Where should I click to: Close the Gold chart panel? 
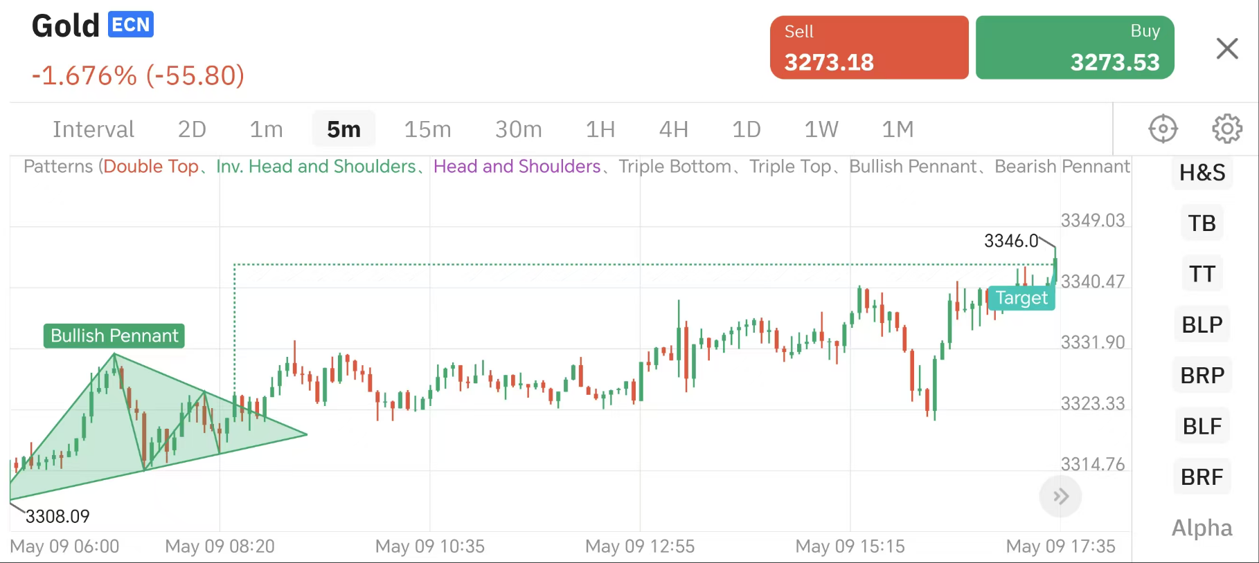pyautogui.click(x=1226, y=48)
